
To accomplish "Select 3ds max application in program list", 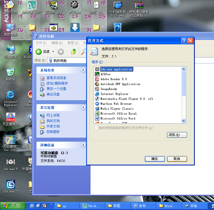I will coord(116,69).
